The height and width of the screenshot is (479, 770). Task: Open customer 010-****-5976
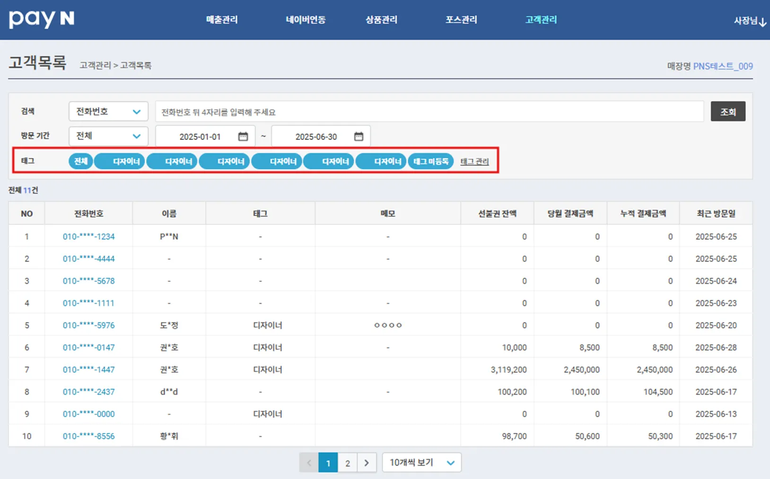[x=88, y=325]
